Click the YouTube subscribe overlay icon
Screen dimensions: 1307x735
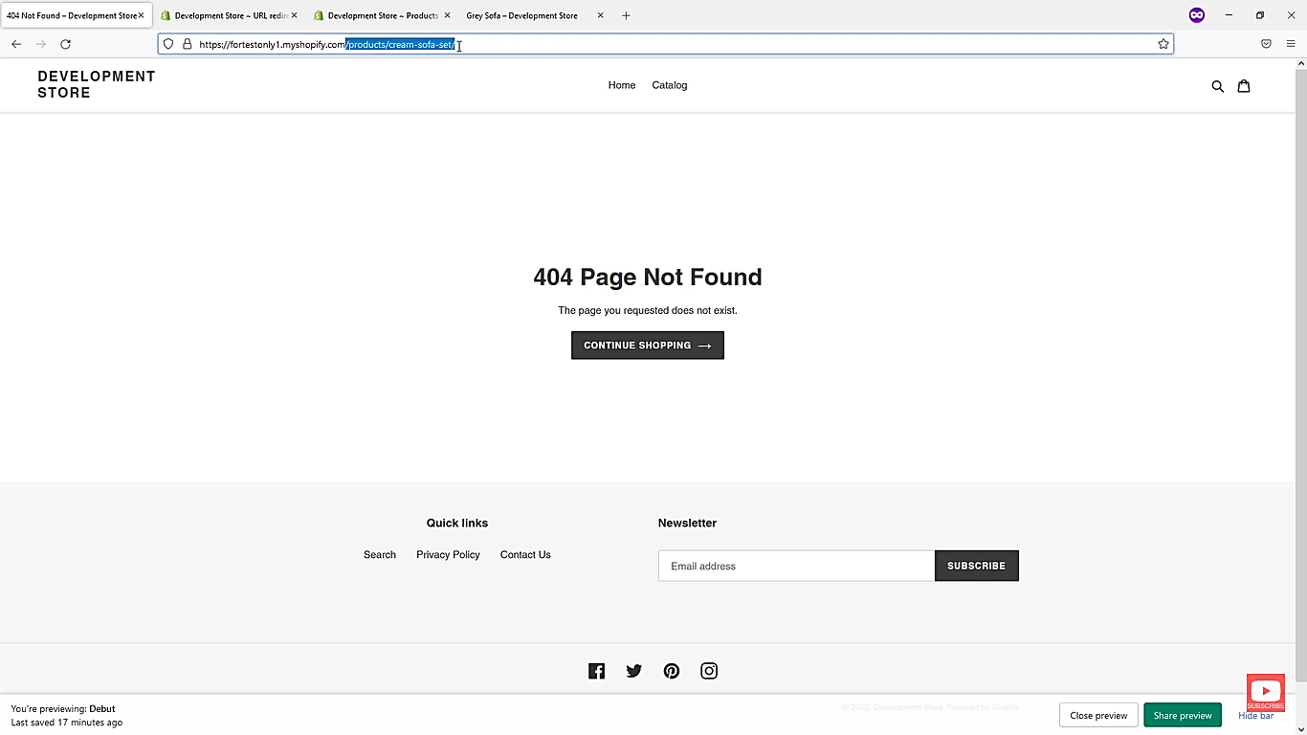pos(1266,693)
